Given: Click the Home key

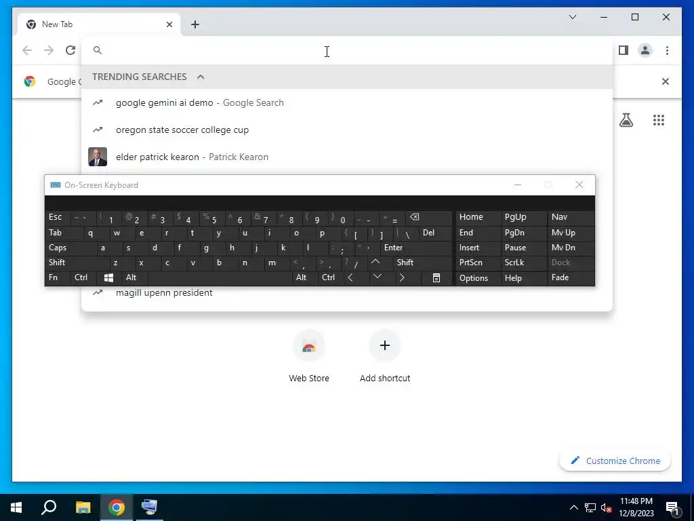Looking at the screenshot, I should pyautogui.click(x=478, y=217).
